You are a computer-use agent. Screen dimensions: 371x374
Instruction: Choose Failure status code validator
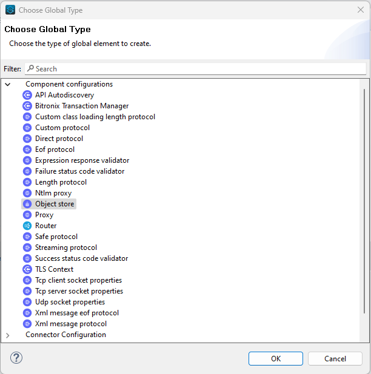pos(79,171)
